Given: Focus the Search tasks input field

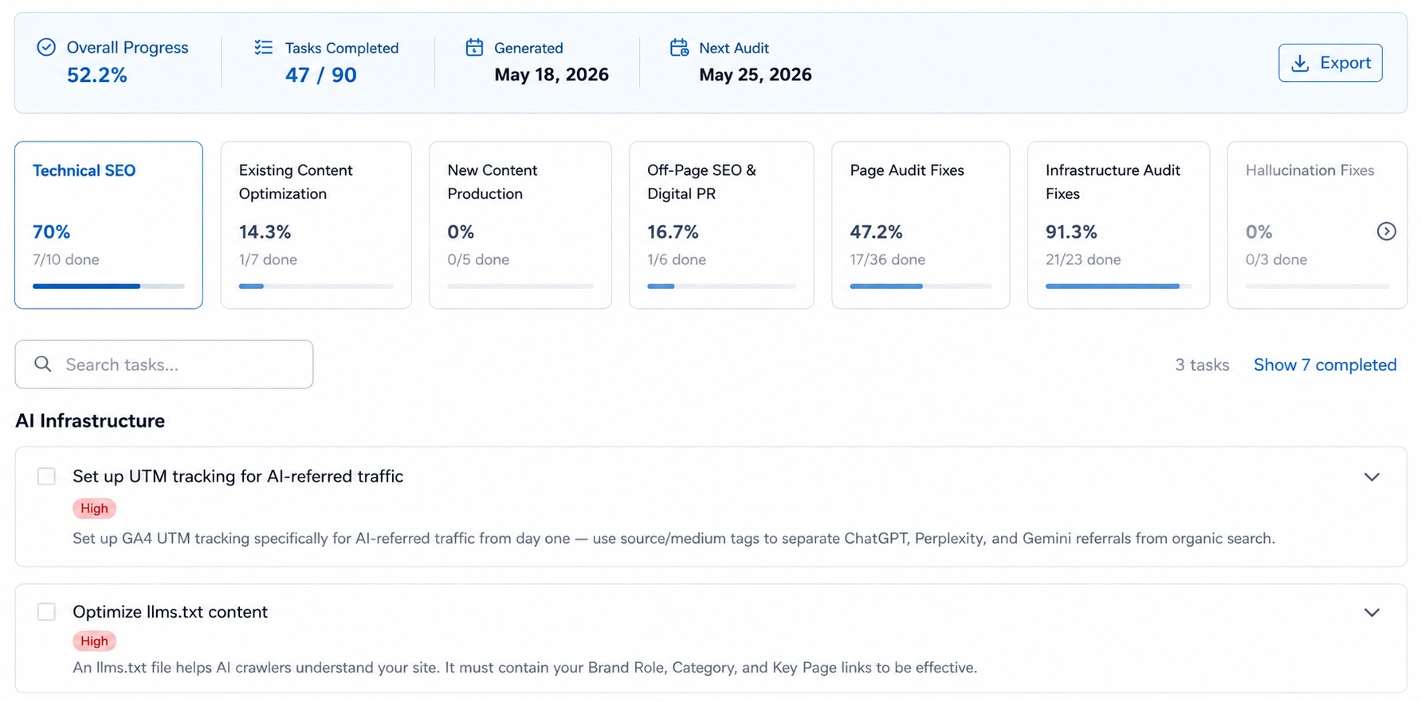Looking at the screenshot, I should pyautogui.click(x=164, y=365).
